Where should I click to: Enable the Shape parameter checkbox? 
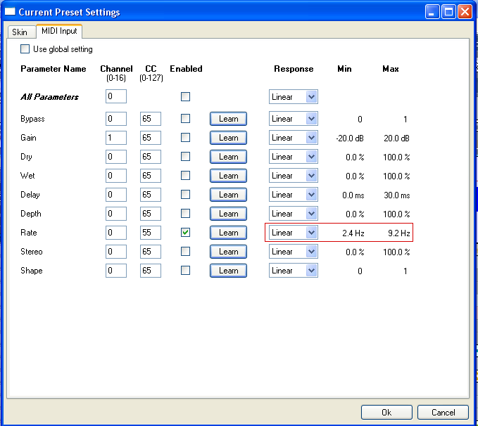click(185, 271)
